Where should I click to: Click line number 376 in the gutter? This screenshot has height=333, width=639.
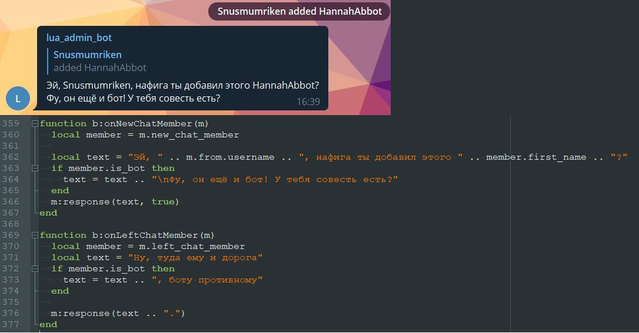11,313
